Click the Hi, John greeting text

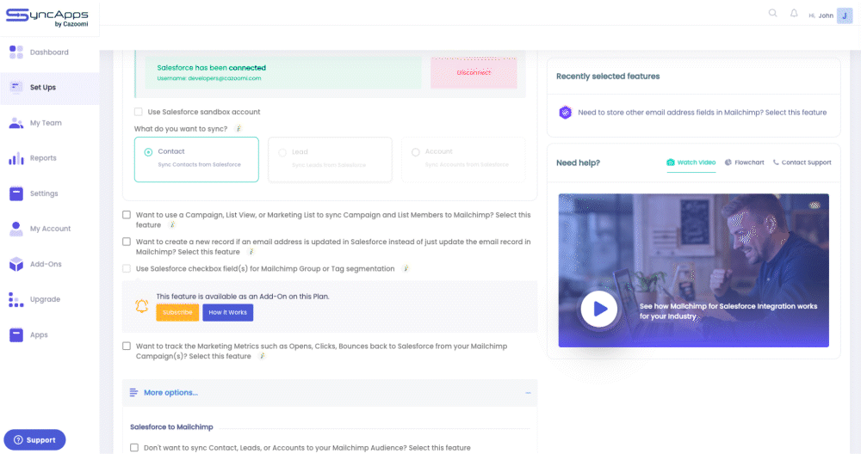[821, 15]
